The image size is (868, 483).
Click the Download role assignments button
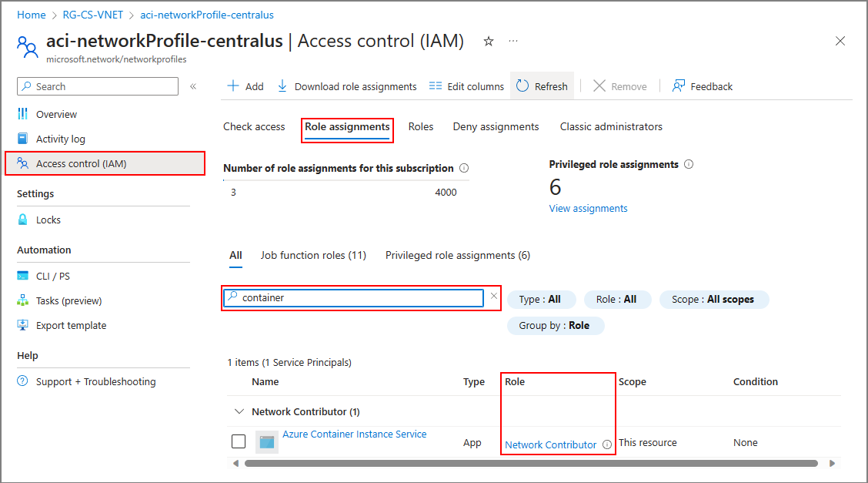tap(347, 86)
